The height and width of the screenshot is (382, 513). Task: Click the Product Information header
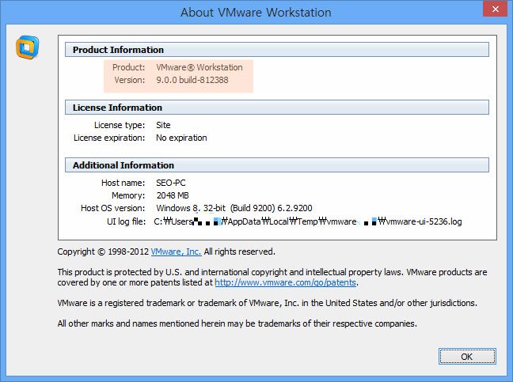pos(277,50)
